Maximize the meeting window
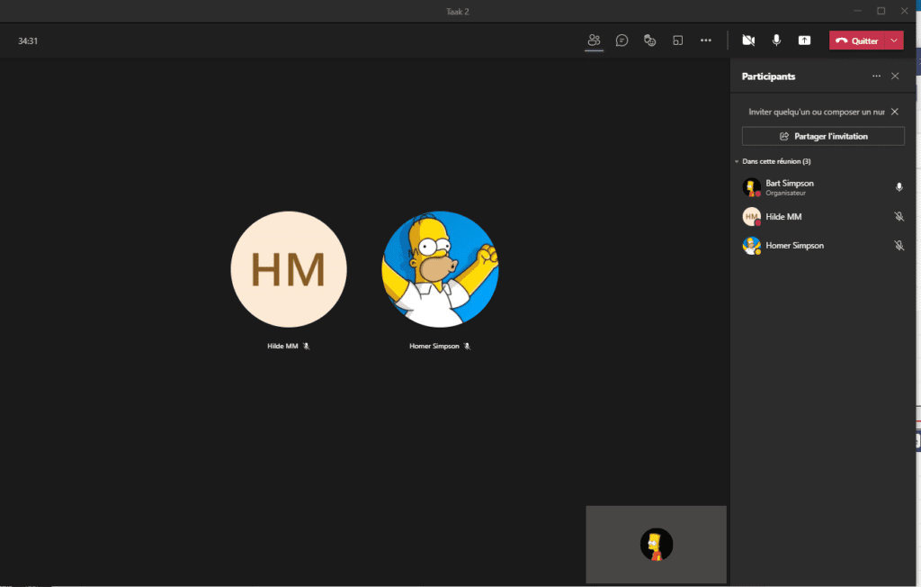 point(881,11)
